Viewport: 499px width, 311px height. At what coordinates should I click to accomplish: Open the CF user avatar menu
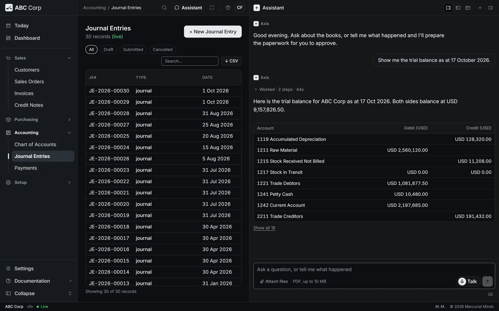click(x=240, y=8)
